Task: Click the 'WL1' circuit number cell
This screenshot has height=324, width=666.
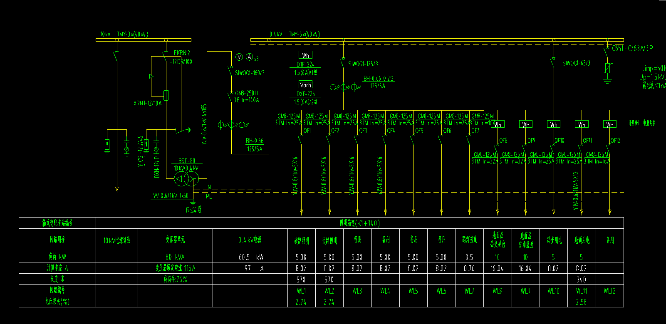Action: click(x=302, y=291)
